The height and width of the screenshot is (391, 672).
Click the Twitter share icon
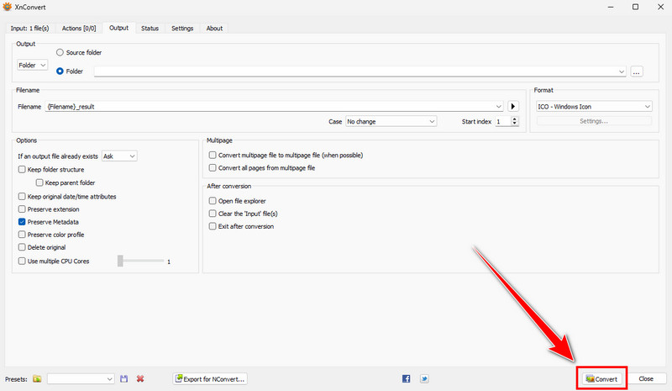(x=424, y=379)
